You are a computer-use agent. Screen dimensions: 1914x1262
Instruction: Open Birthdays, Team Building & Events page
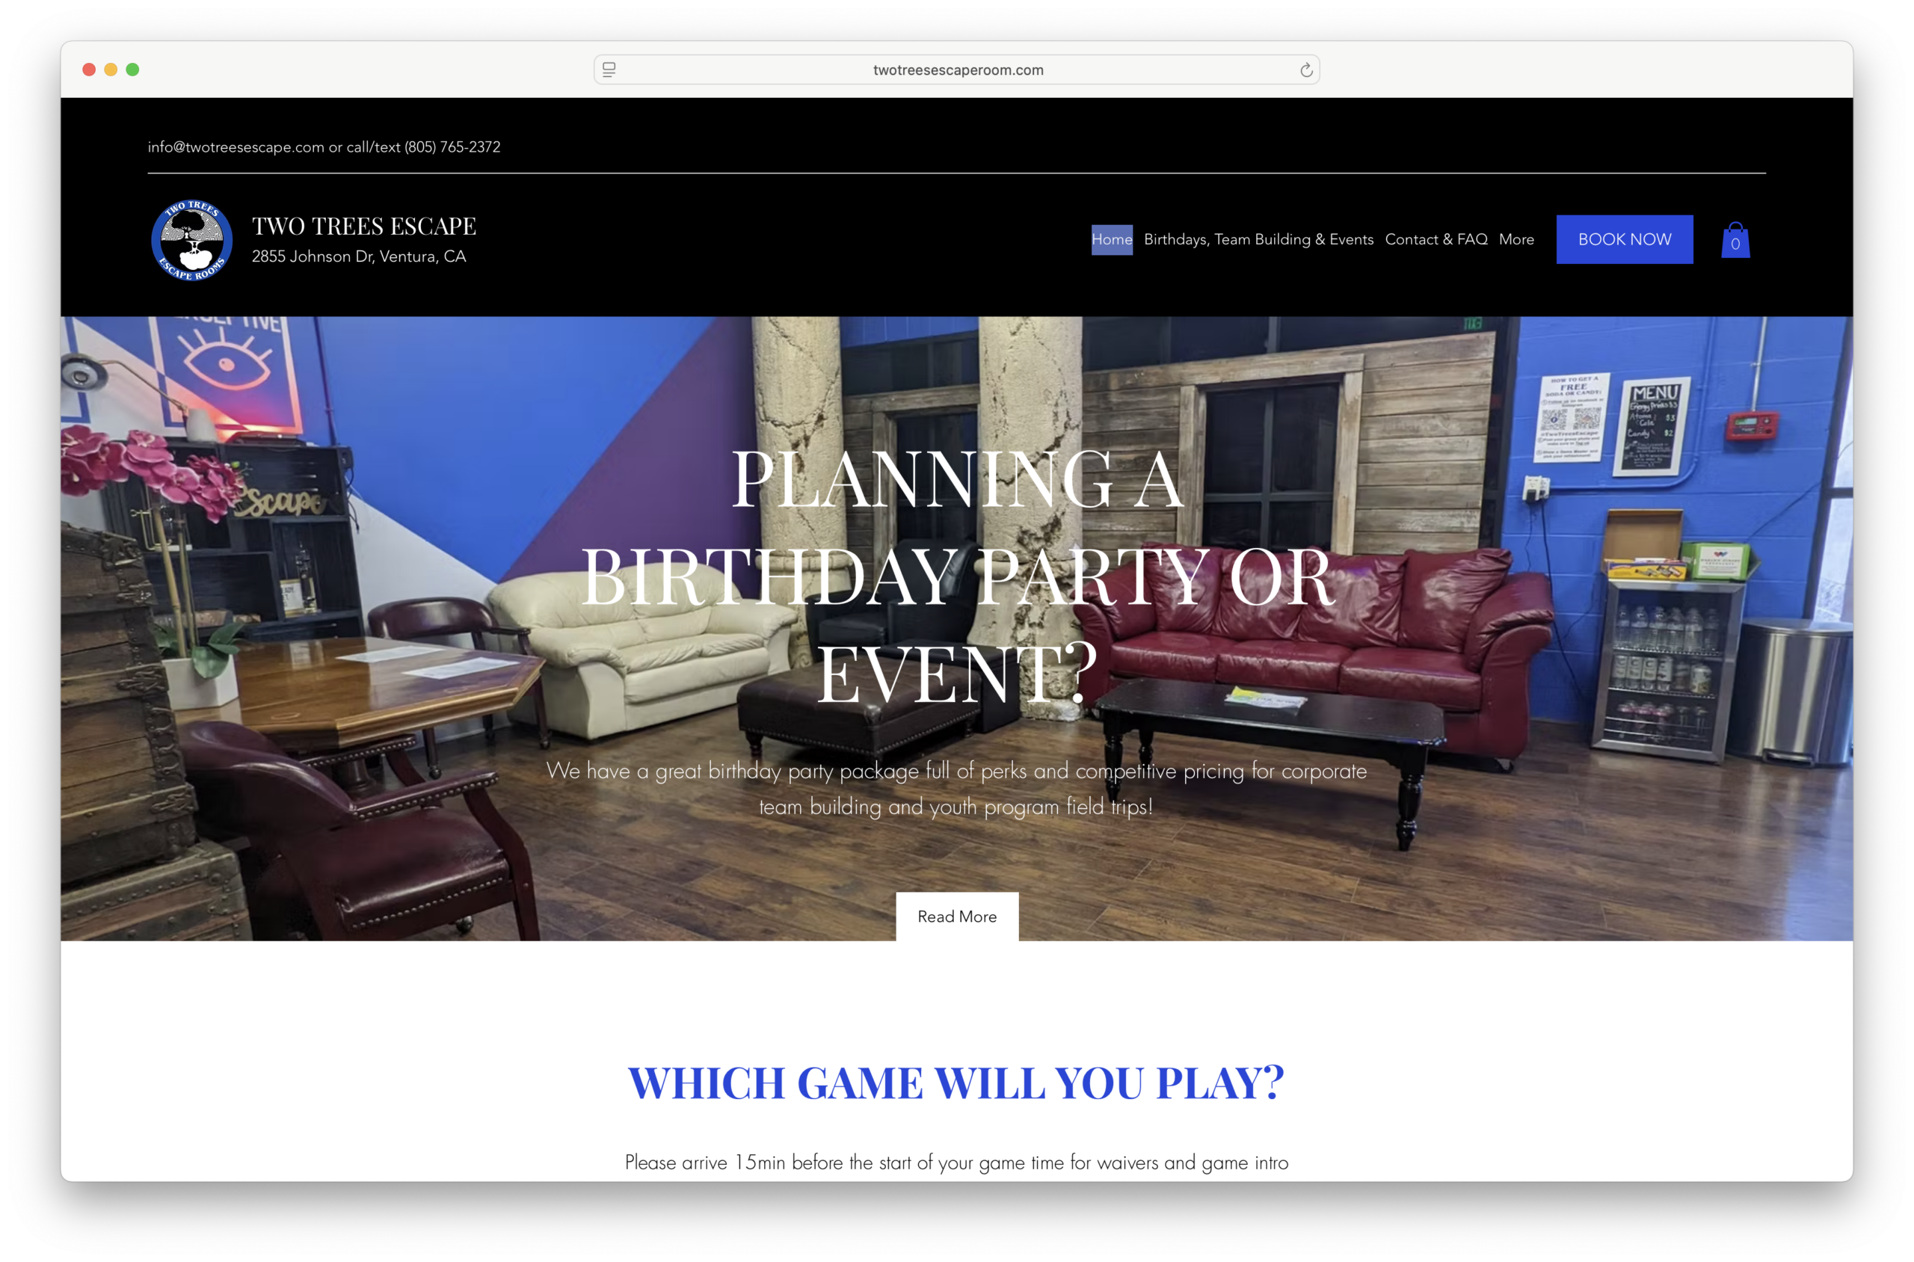(1258, 240)
